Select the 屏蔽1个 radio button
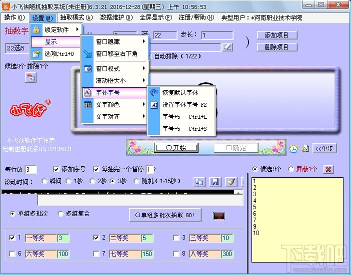Screen dimensions: 351x275 point(291,169)
